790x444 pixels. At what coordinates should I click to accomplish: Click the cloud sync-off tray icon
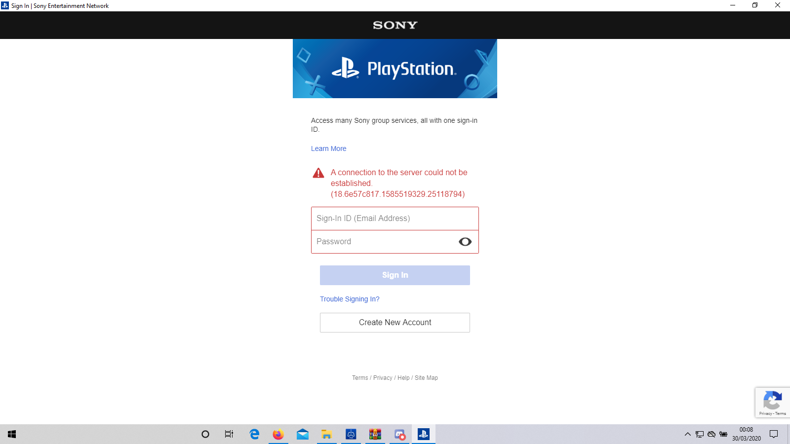pos(711,434)
